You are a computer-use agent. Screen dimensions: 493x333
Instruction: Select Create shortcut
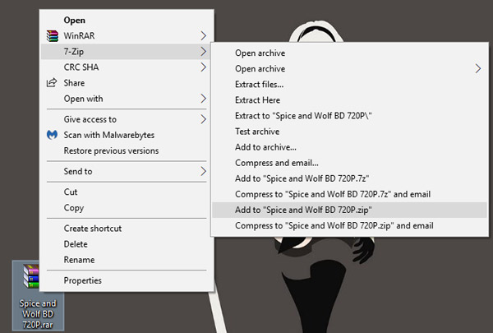pos(127,229)
